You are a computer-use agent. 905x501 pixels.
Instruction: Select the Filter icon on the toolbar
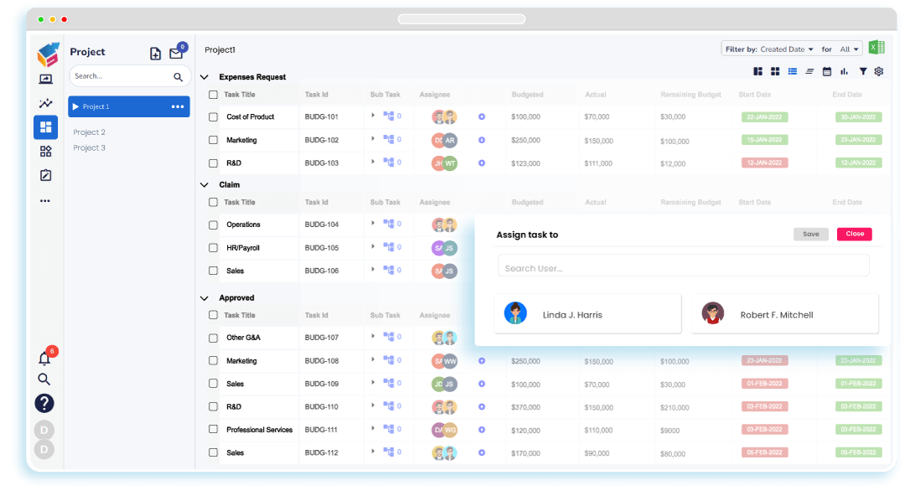[863, 71]
